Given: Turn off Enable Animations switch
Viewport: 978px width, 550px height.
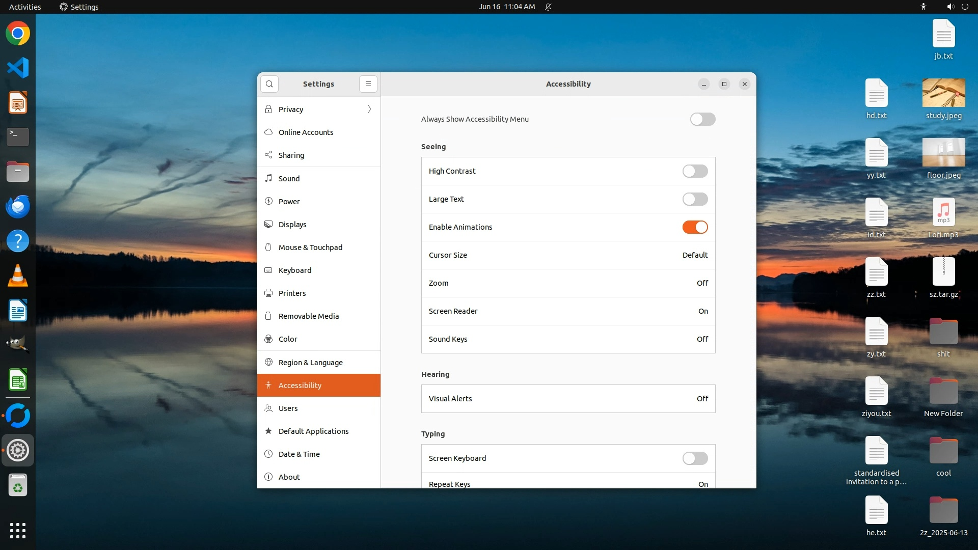Looking at the screenshot, I should point(695,227).
